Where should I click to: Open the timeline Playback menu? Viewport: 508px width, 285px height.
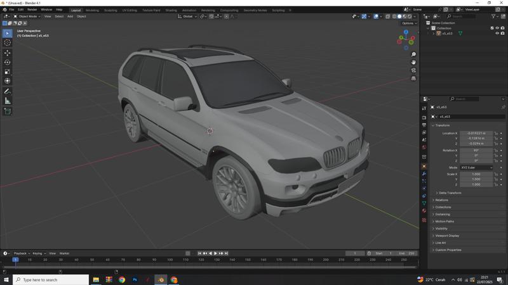22,253
